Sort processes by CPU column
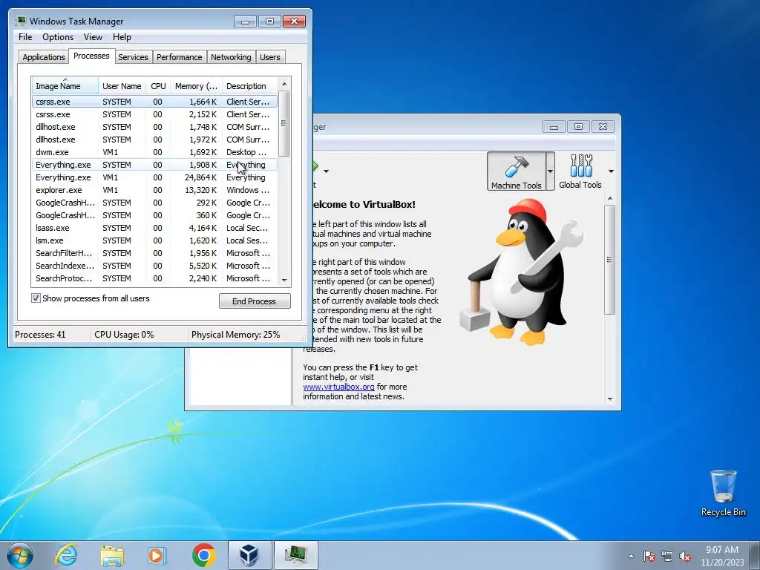This screenshot has width=760, height=570. click(x=158, y=86)
